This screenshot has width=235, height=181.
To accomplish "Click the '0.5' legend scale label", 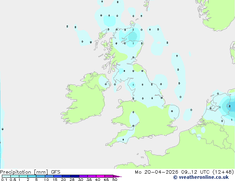I will point(13,180).
